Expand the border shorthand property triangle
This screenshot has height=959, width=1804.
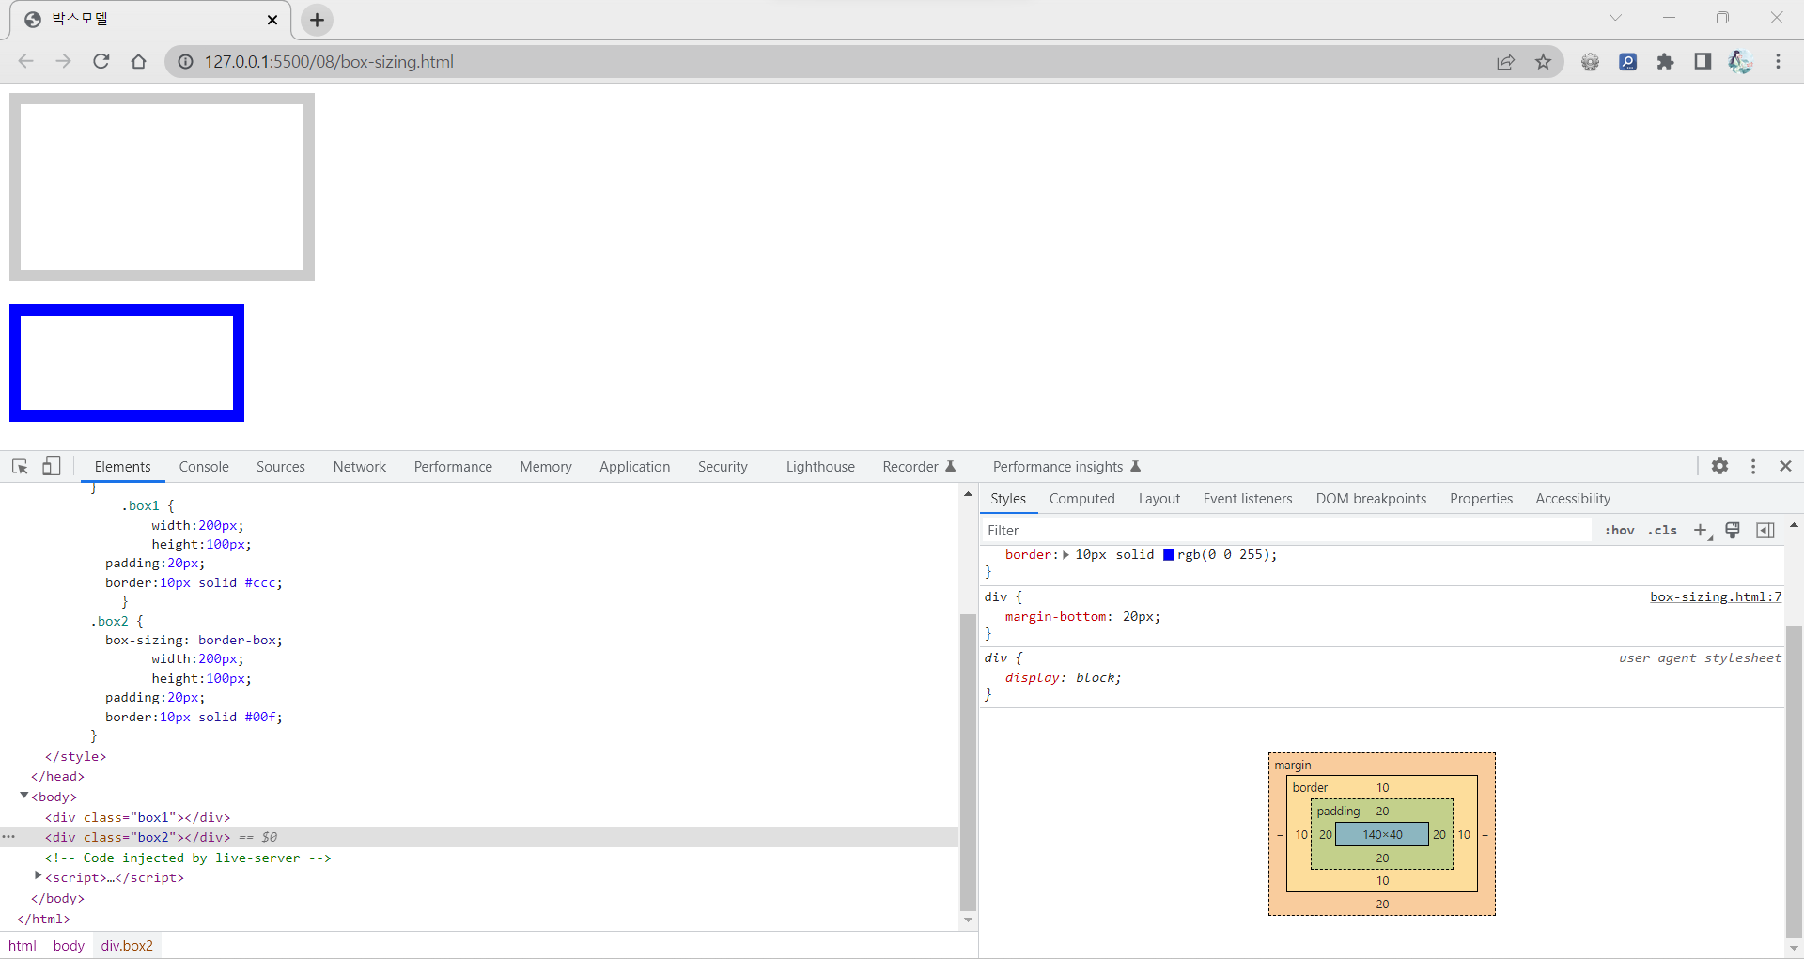pyautogui.click(x=1065, y=555)
